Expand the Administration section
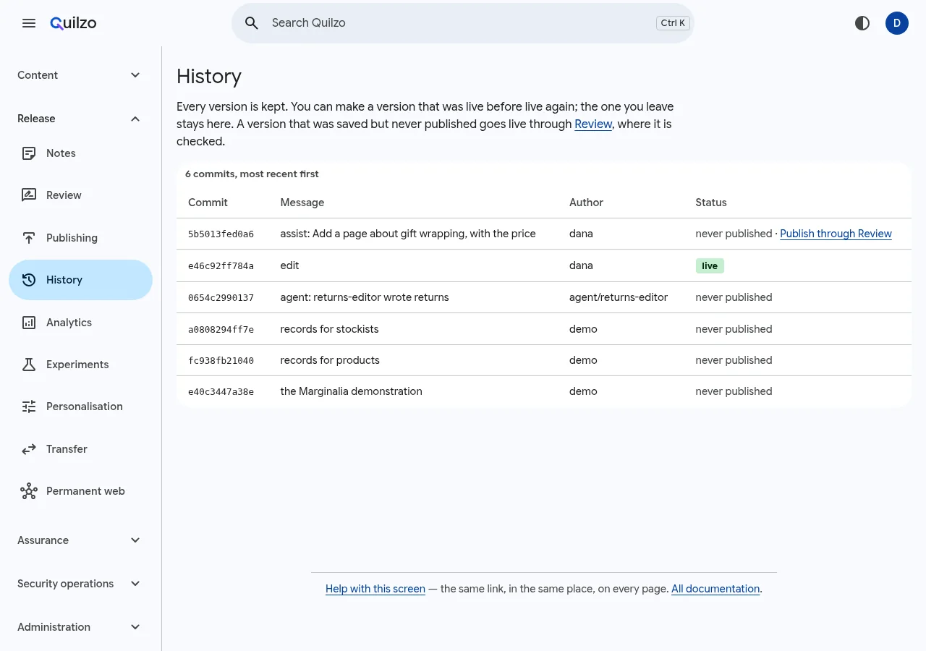The width and height of the screenshot is (926, 651). [80, 627]
